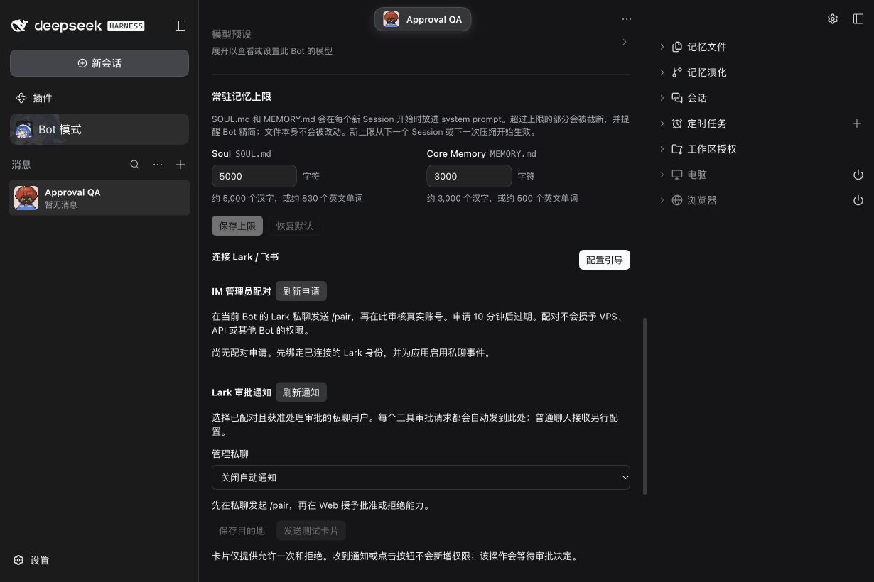Click the Soul character limit field
This screenshot has width=874, height=582.
(254, 176)
